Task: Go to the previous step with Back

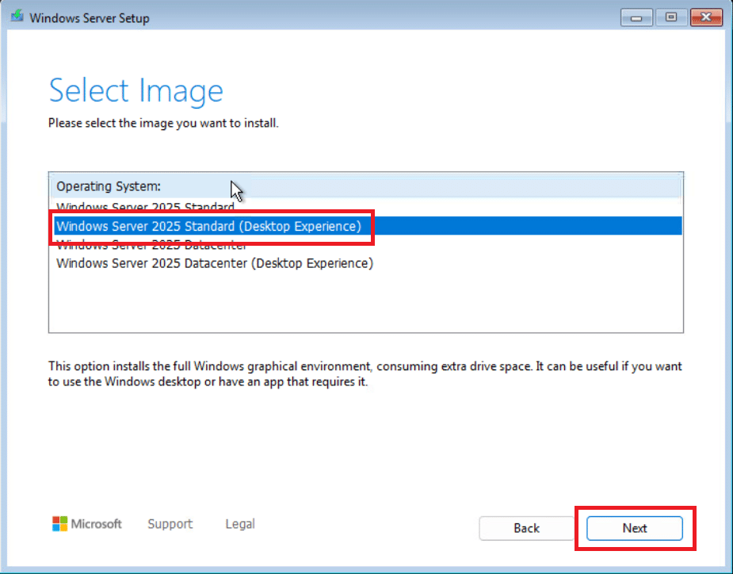Action: point(526,528)
